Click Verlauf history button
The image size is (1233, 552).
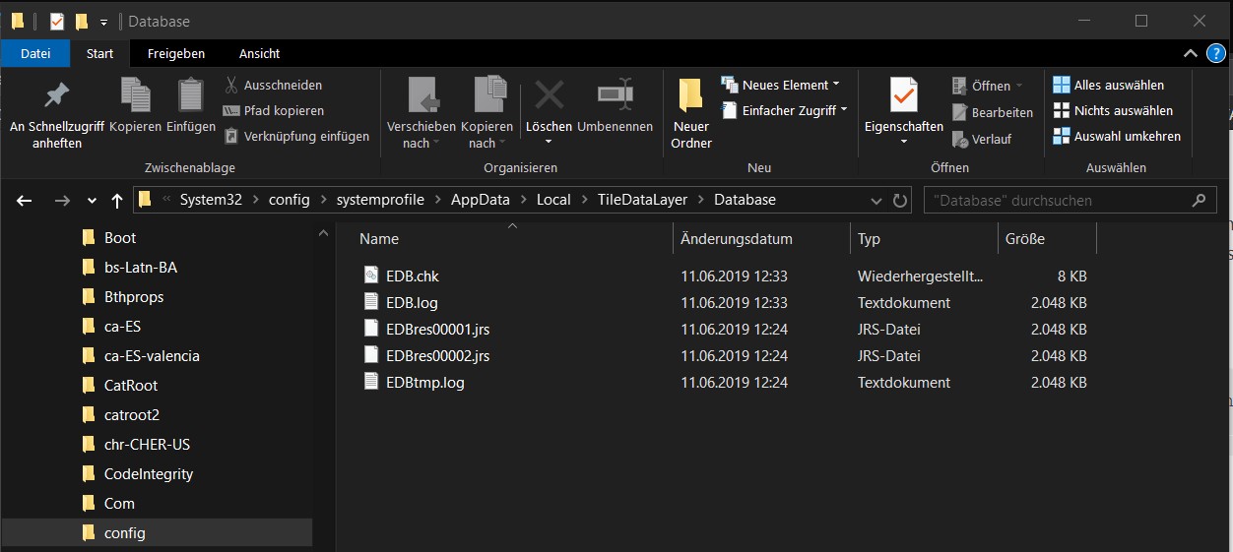[x=982, y=139]
